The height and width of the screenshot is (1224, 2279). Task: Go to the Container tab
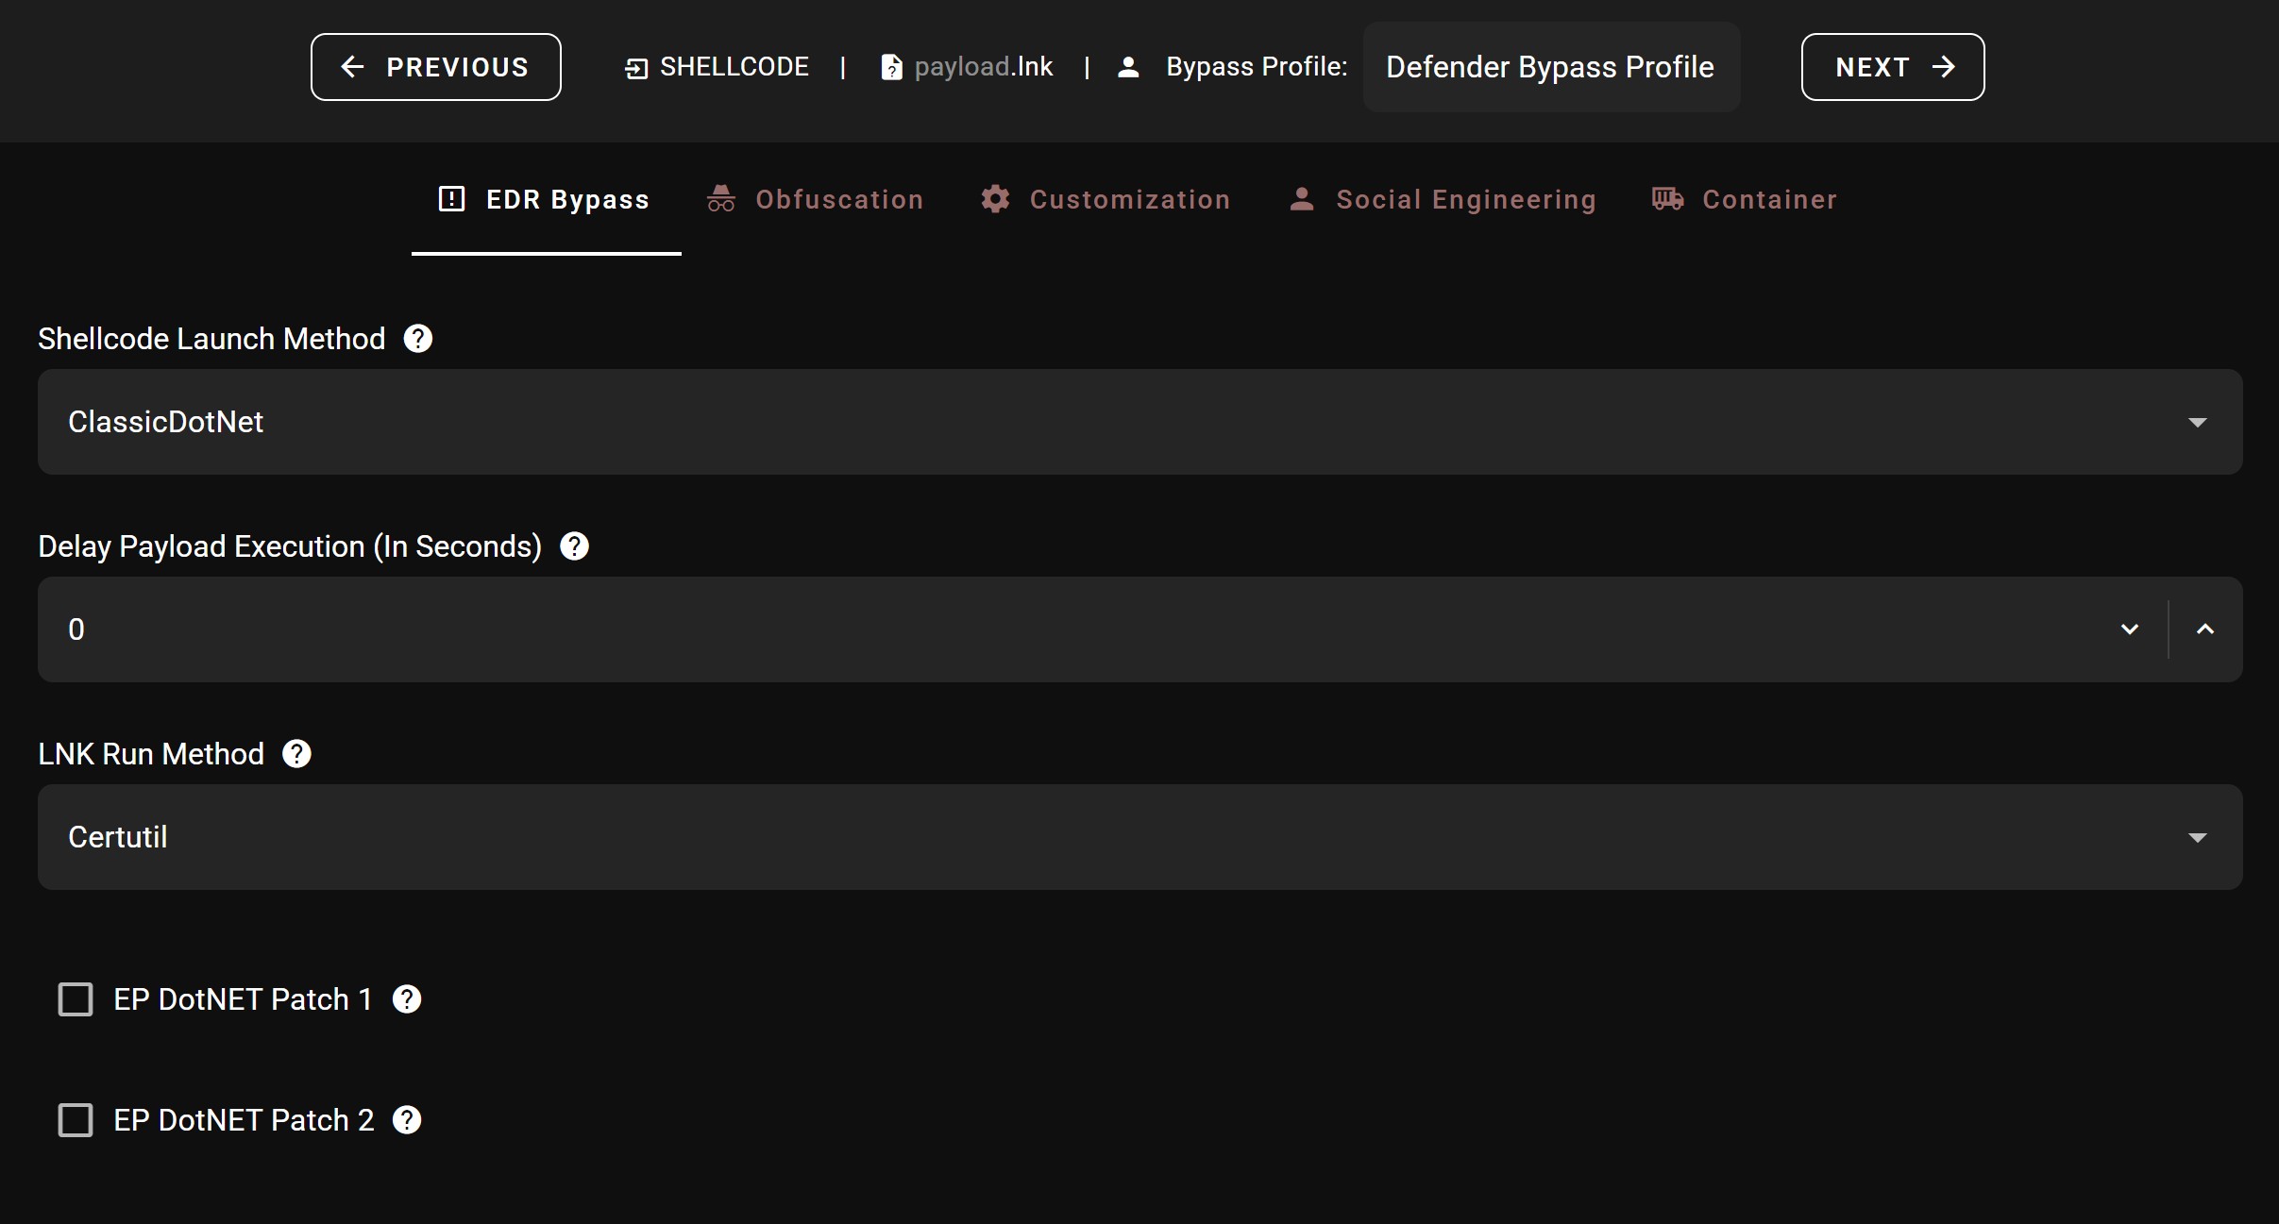[x=1745, y=199]
